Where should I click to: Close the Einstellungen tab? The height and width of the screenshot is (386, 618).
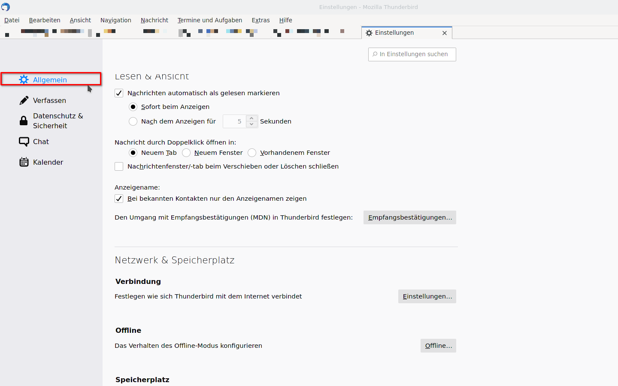(x=445, y=33)
